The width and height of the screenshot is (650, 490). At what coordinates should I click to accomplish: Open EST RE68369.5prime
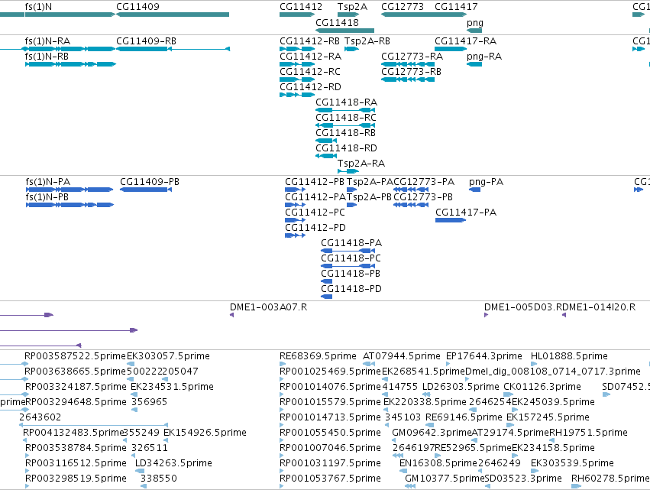318,356
